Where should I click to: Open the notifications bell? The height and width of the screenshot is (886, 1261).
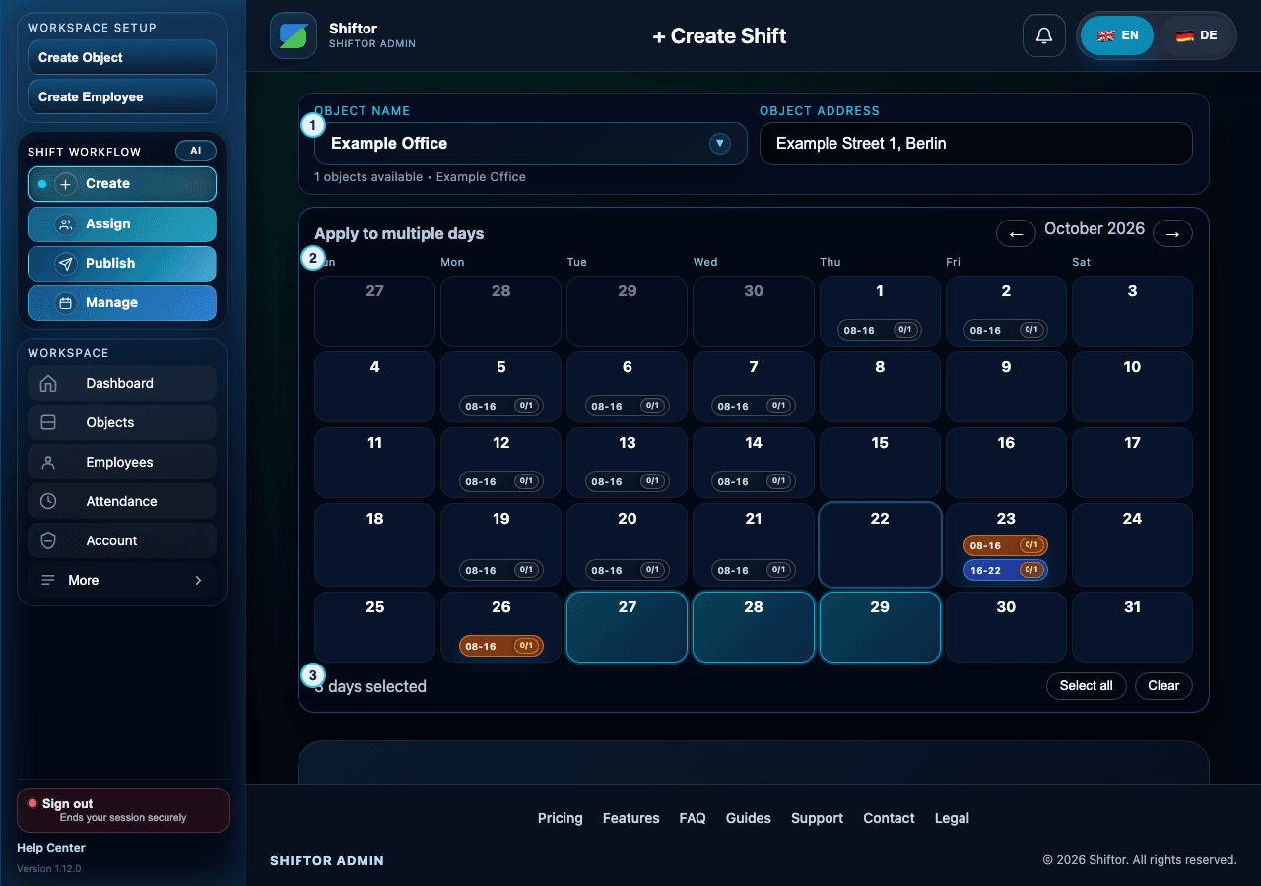click(1044, 35)
